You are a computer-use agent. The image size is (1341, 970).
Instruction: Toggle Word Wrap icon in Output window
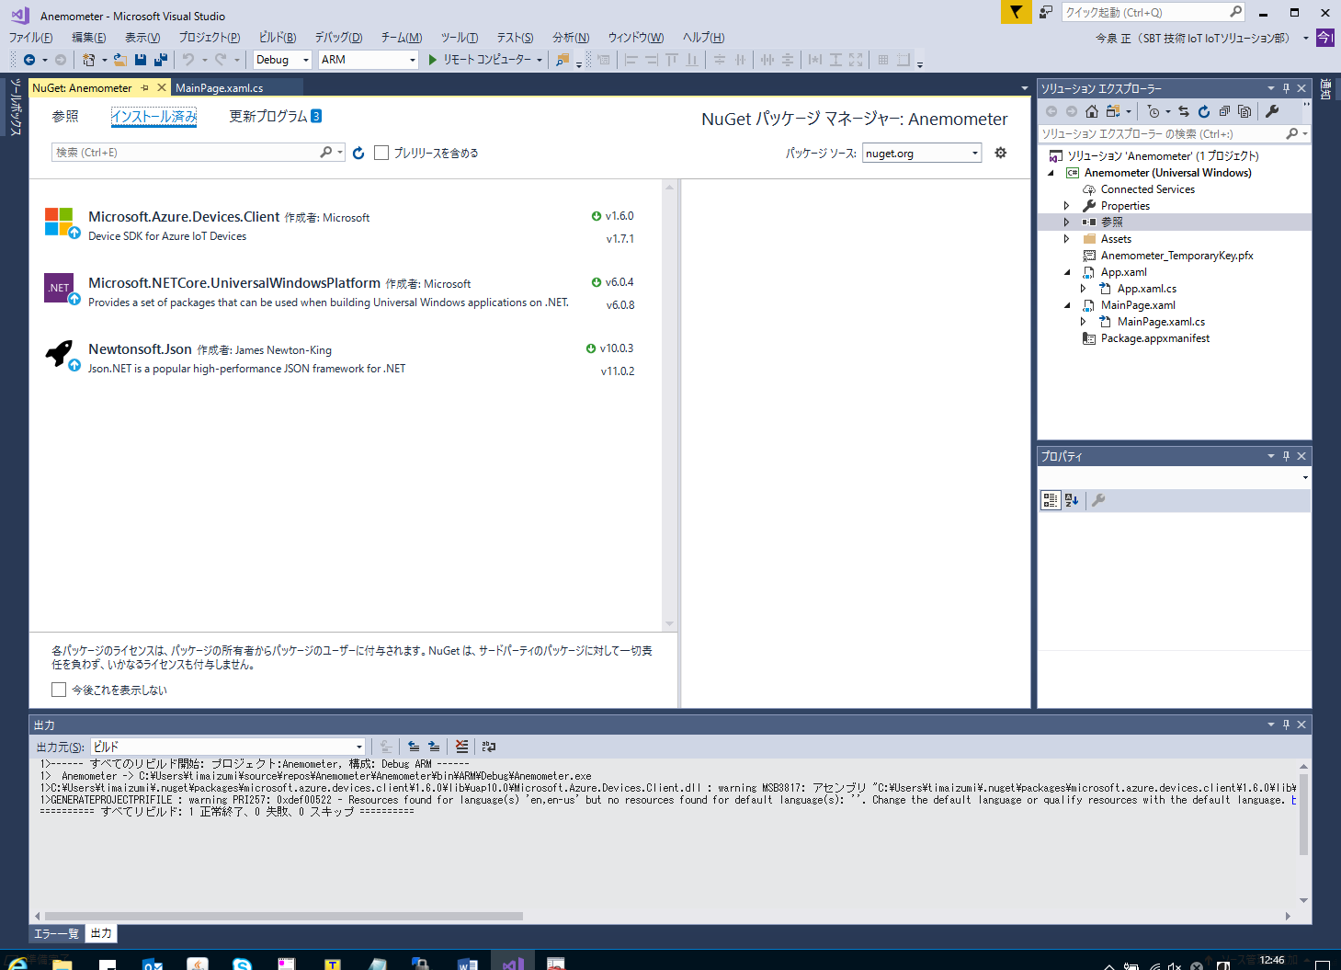coord(489,747)
